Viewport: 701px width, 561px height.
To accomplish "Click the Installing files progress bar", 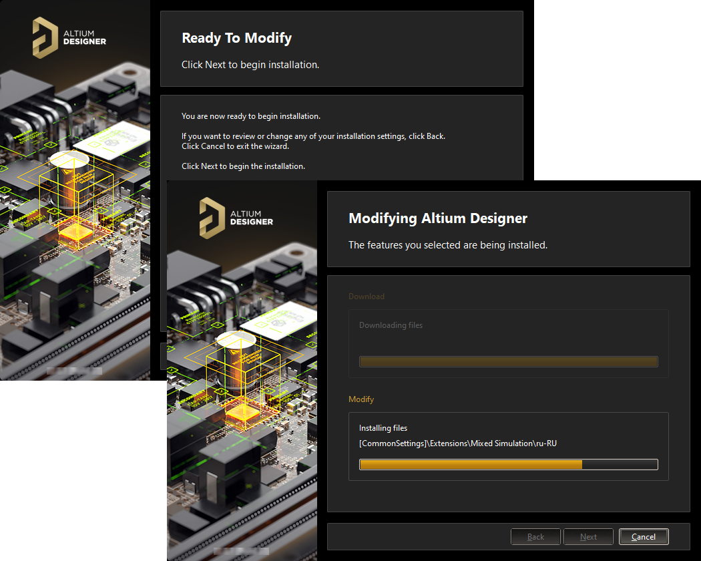I will pyautogui.click(x=508, y=464).
